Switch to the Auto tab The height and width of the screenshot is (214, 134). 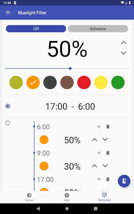[x=67, y=197]
